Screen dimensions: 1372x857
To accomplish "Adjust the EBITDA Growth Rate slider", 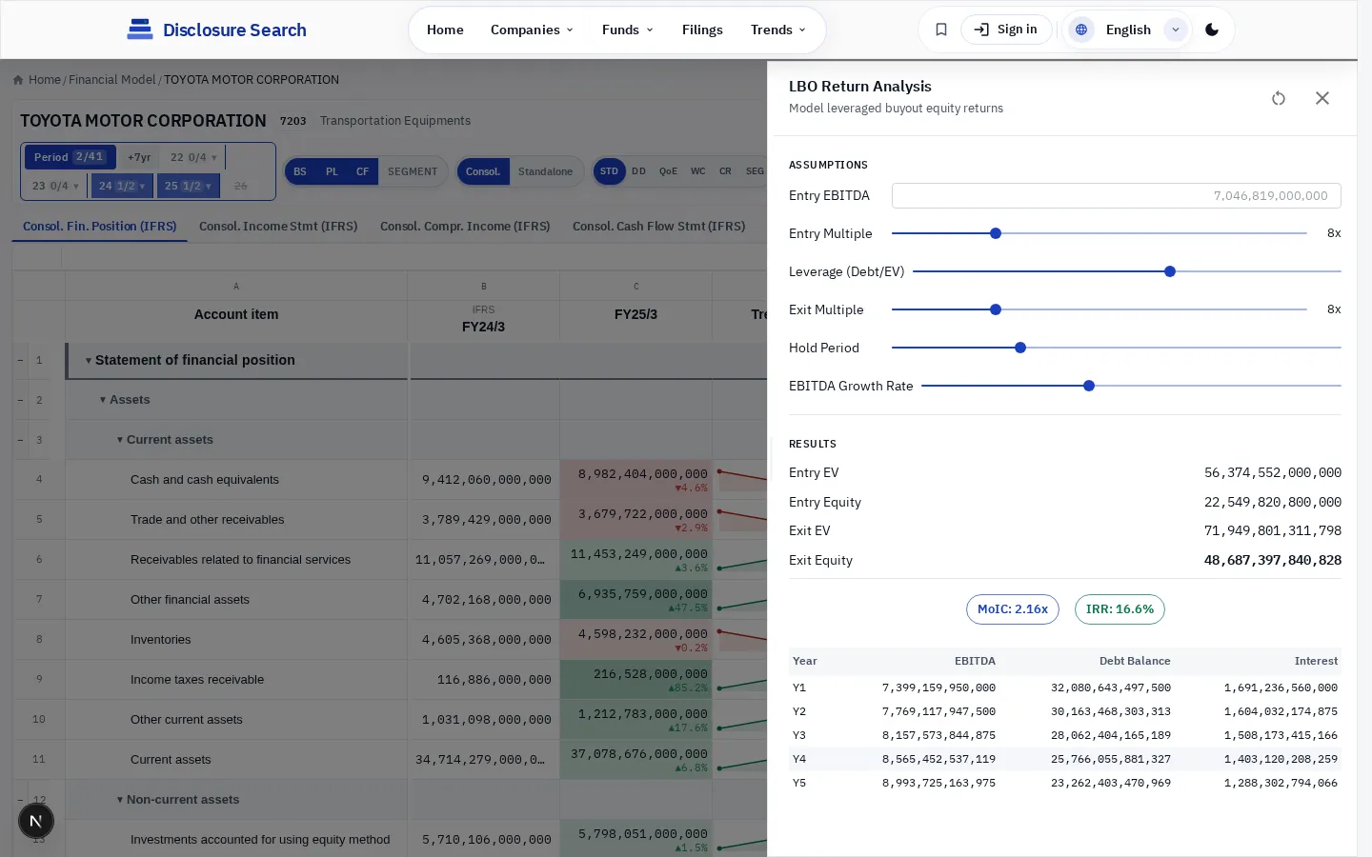I will click(1131, 386).
